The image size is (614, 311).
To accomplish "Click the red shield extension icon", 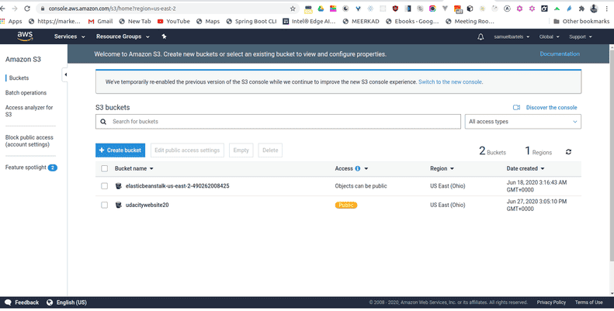I will point(395,9).
